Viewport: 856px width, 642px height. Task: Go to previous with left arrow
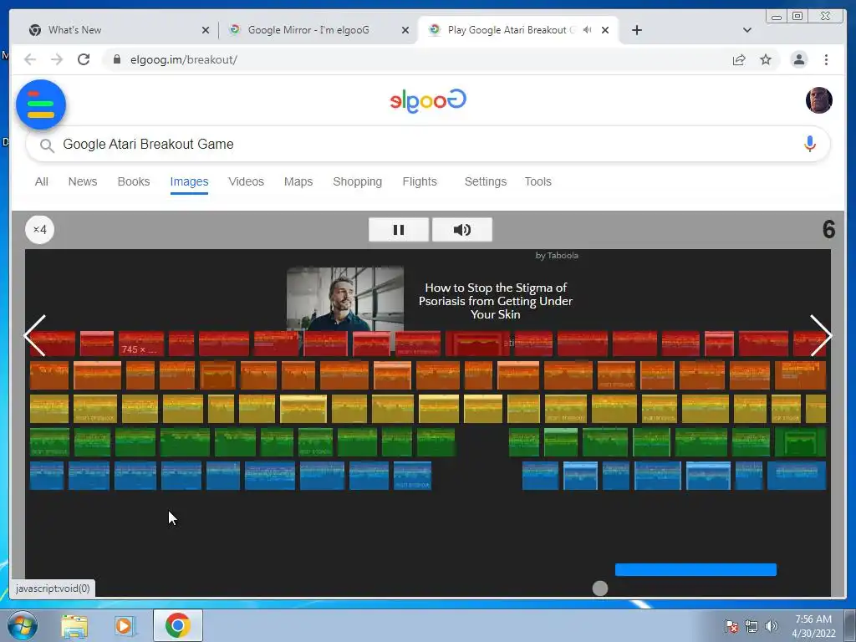coord(35,336)
